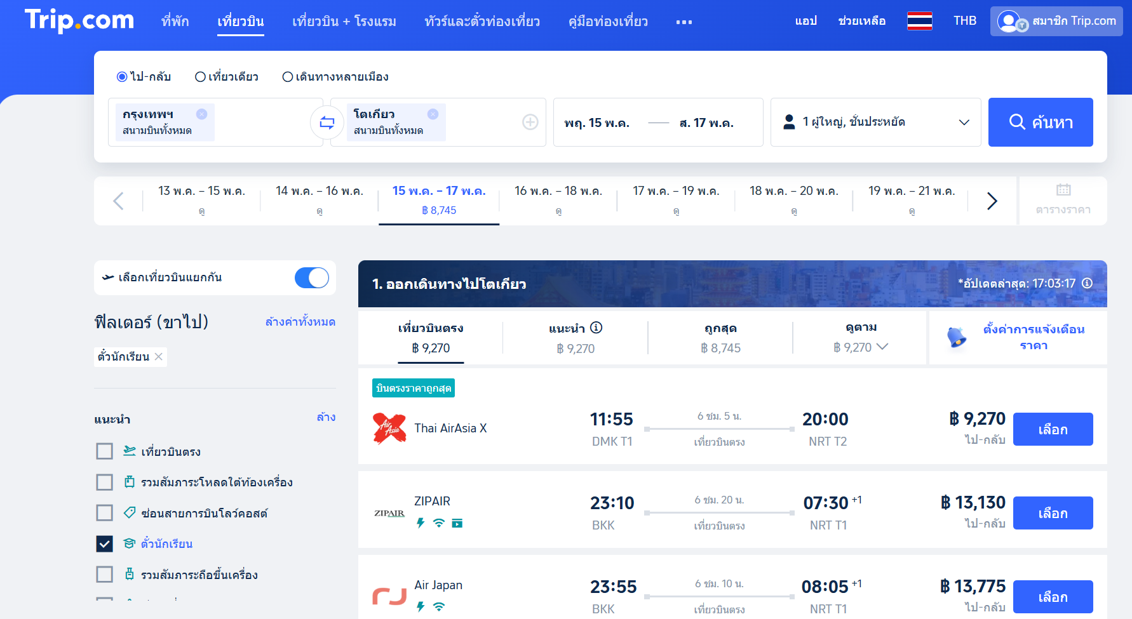Image resolution: width=1132 pixels, height=619 pixels.
Task: Choose 13 พ.ค. – 15 พ.ค. dates
Action: tap(201, 201)
